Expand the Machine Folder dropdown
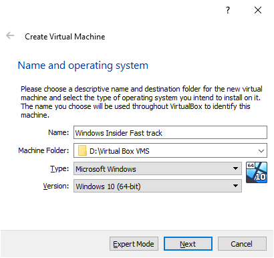The image size is (274, 258). coord(261,151)
